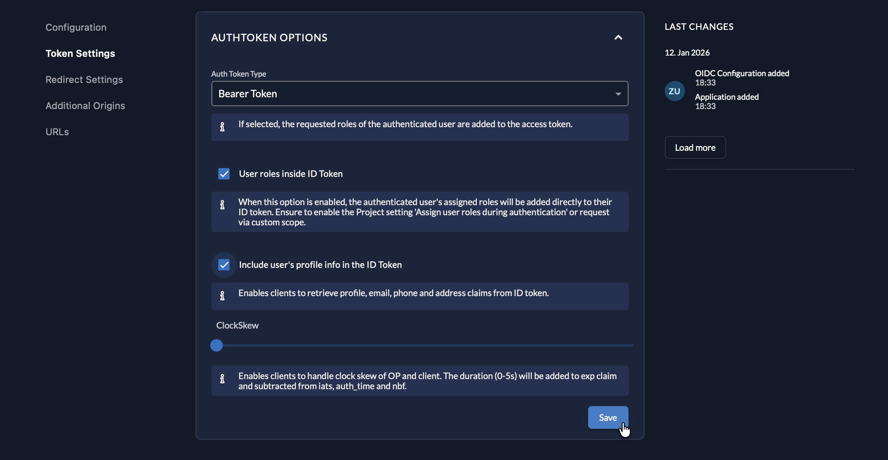
Task: Click the ZU user avatar
Action: (x=674, y=91)
